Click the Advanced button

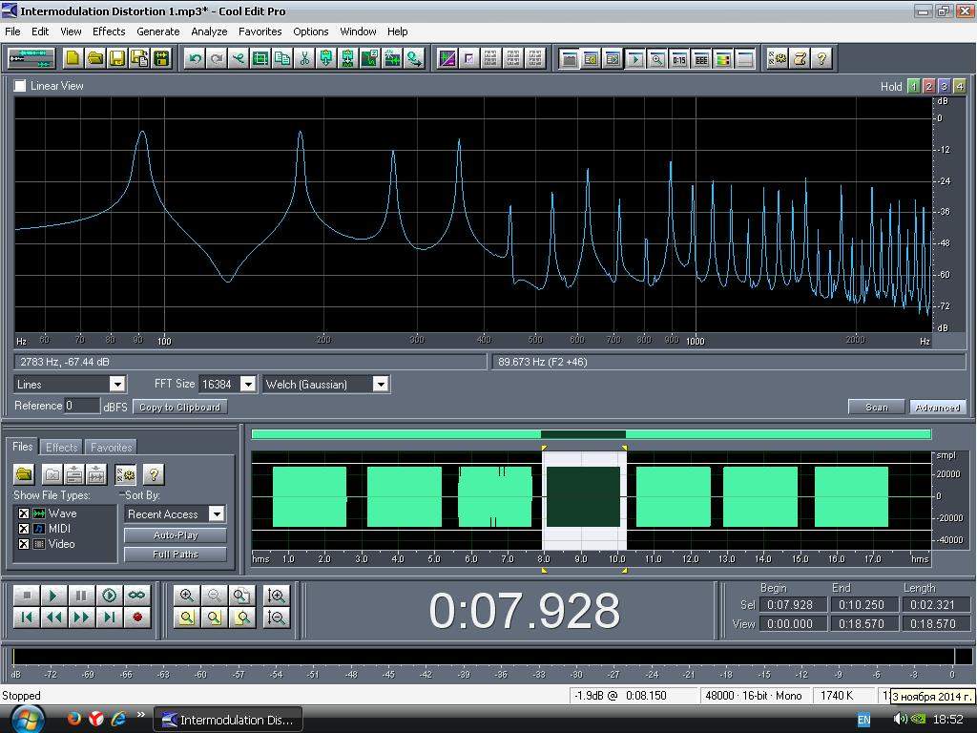938,407
